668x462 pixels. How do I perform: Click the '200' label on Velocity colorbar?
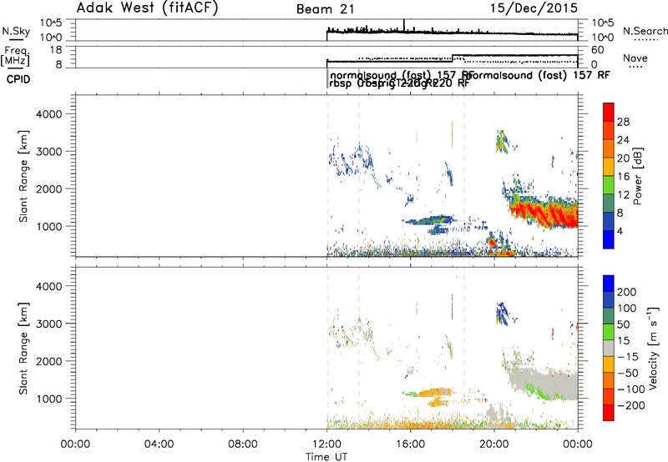coord(627,292)
